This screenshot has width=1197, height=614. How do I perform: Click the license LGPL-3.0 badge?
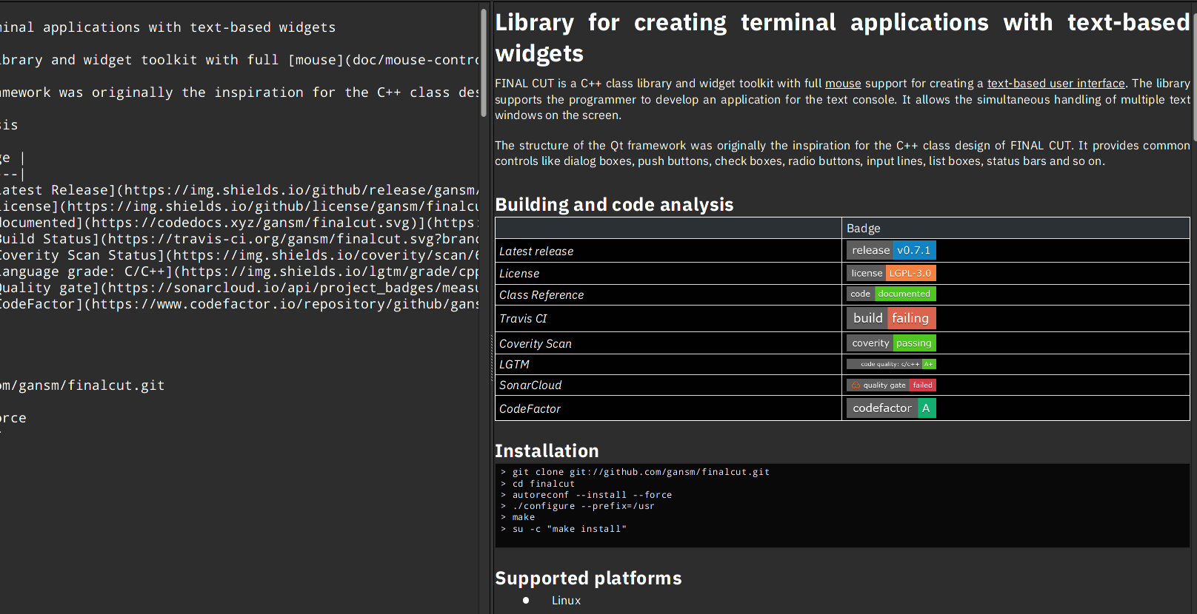pyautogui.click(x=891, y=273)
